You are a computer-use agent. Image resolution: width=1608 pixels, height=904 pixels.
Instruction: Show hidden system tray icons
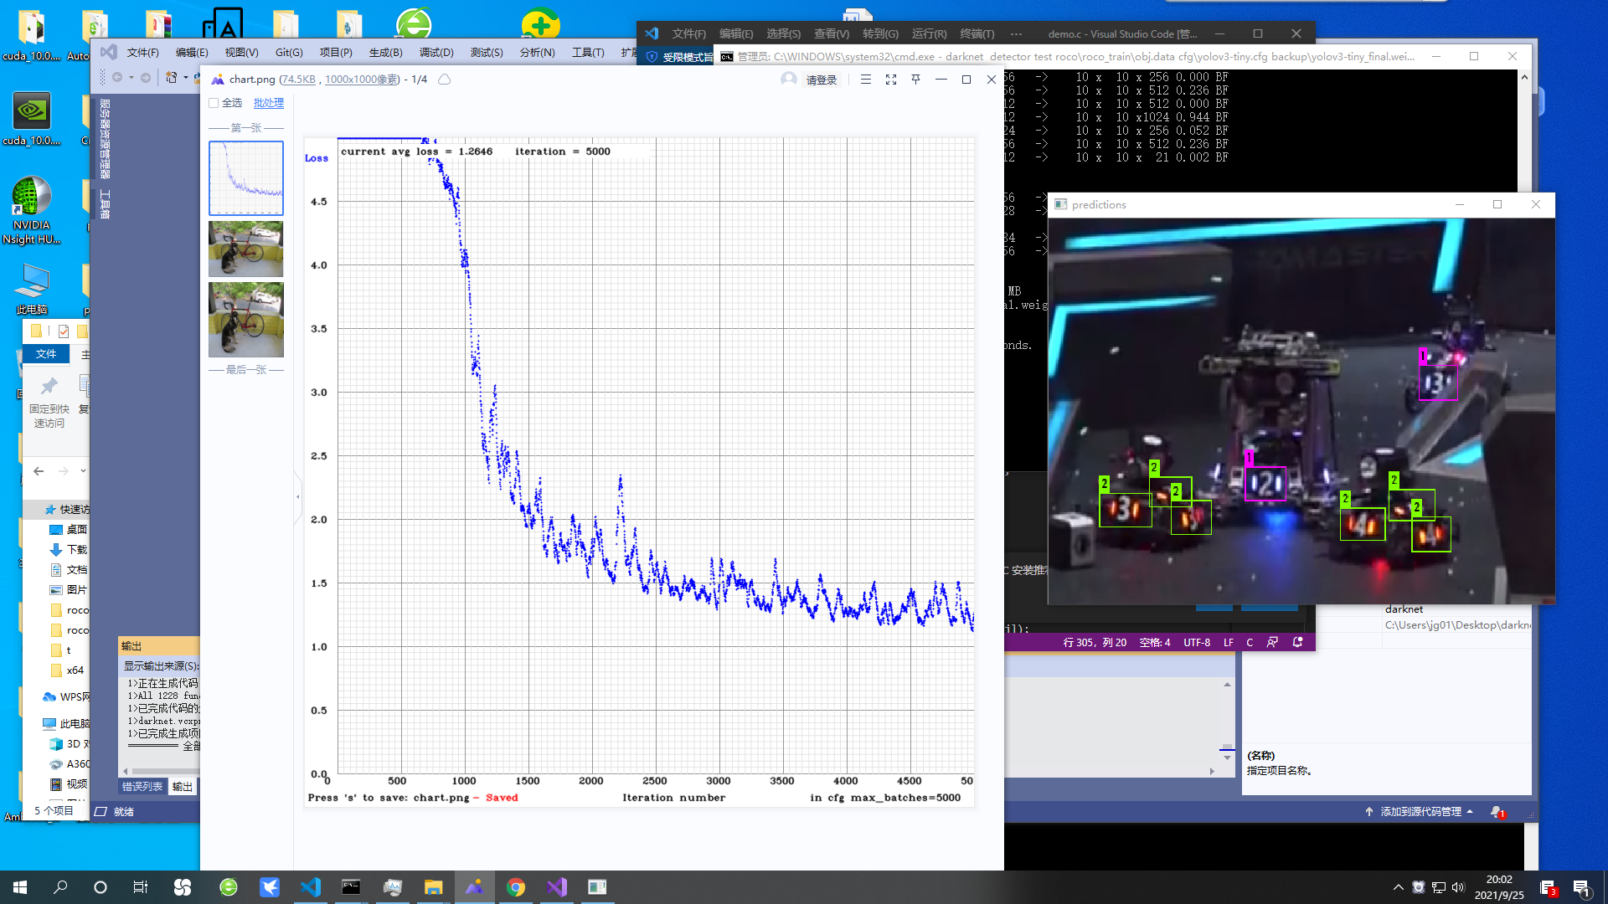point(1398,887)
